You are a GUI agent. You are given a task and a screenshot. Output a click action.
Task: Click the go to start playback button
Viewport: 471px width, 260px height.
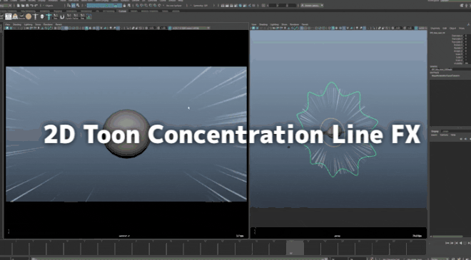click(x=447, y=243)
